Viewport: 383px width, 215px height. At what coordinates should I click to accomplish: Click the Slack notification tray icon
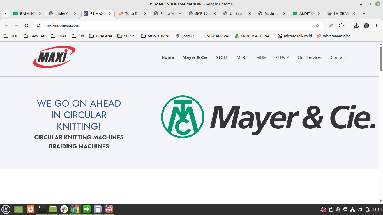[x=324, y=209]
